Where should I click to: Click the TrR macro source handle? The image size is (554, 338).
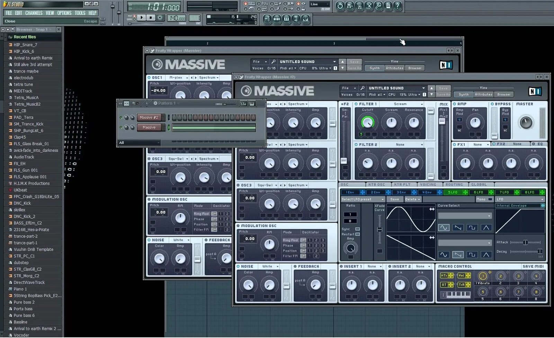click(x=468, y=285)
